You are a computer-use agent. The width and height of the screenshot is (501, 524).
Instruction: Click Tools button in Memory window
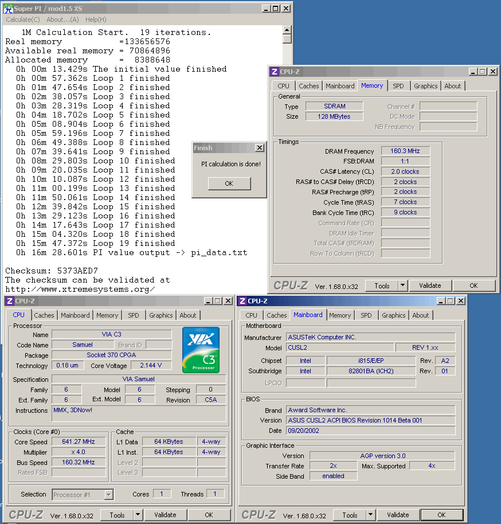tap(382, 286)
